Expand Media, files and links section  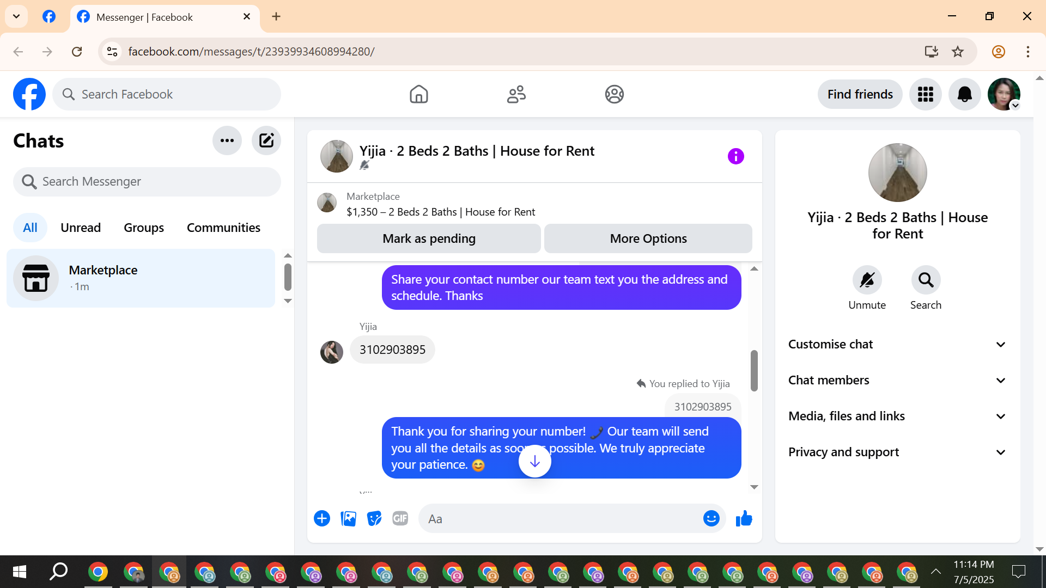897,416
